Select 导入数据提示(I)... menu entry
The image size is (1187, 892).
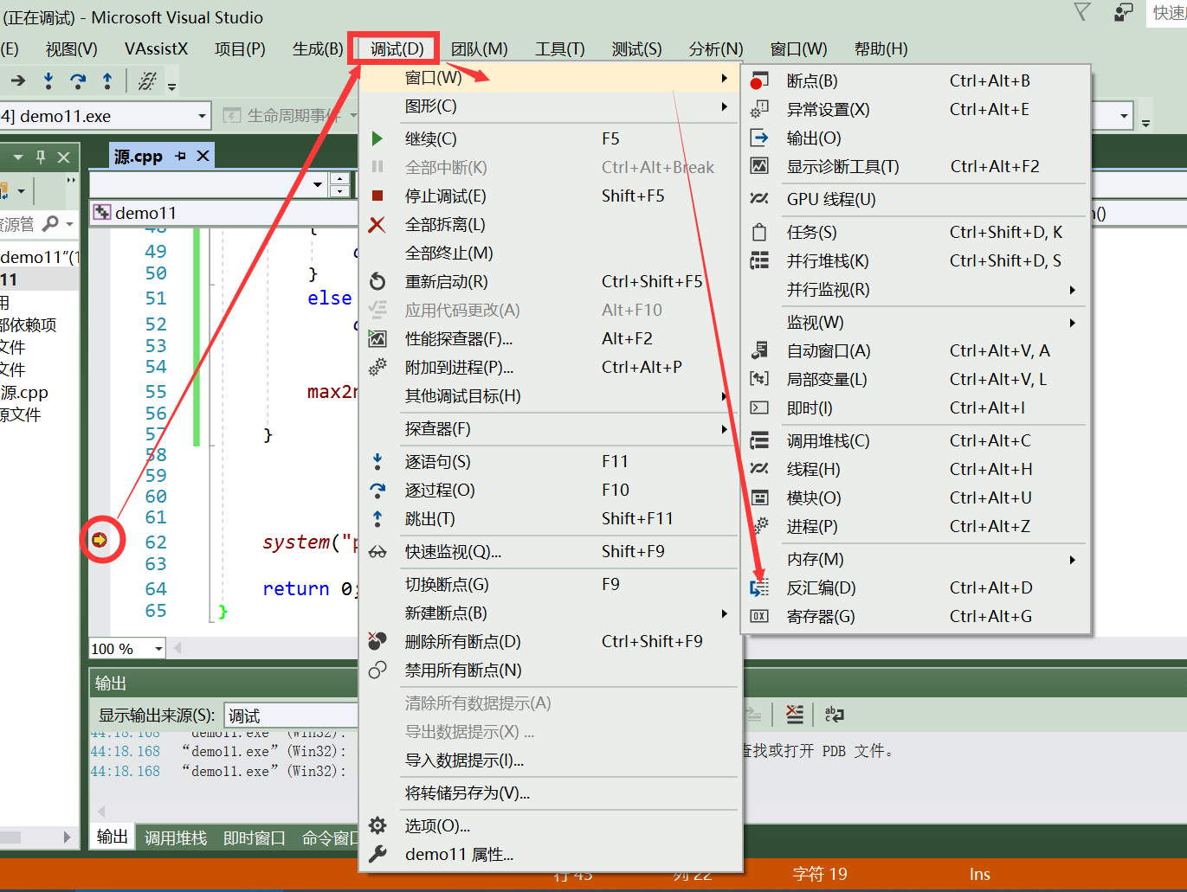click(x=551, y=760)
